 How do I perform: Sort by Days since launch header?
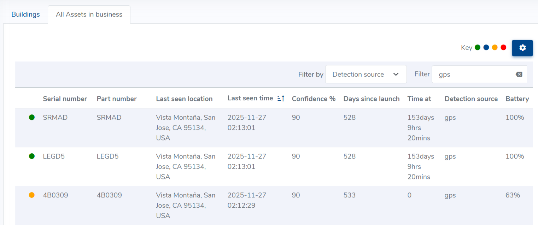(x=371, y=99)
